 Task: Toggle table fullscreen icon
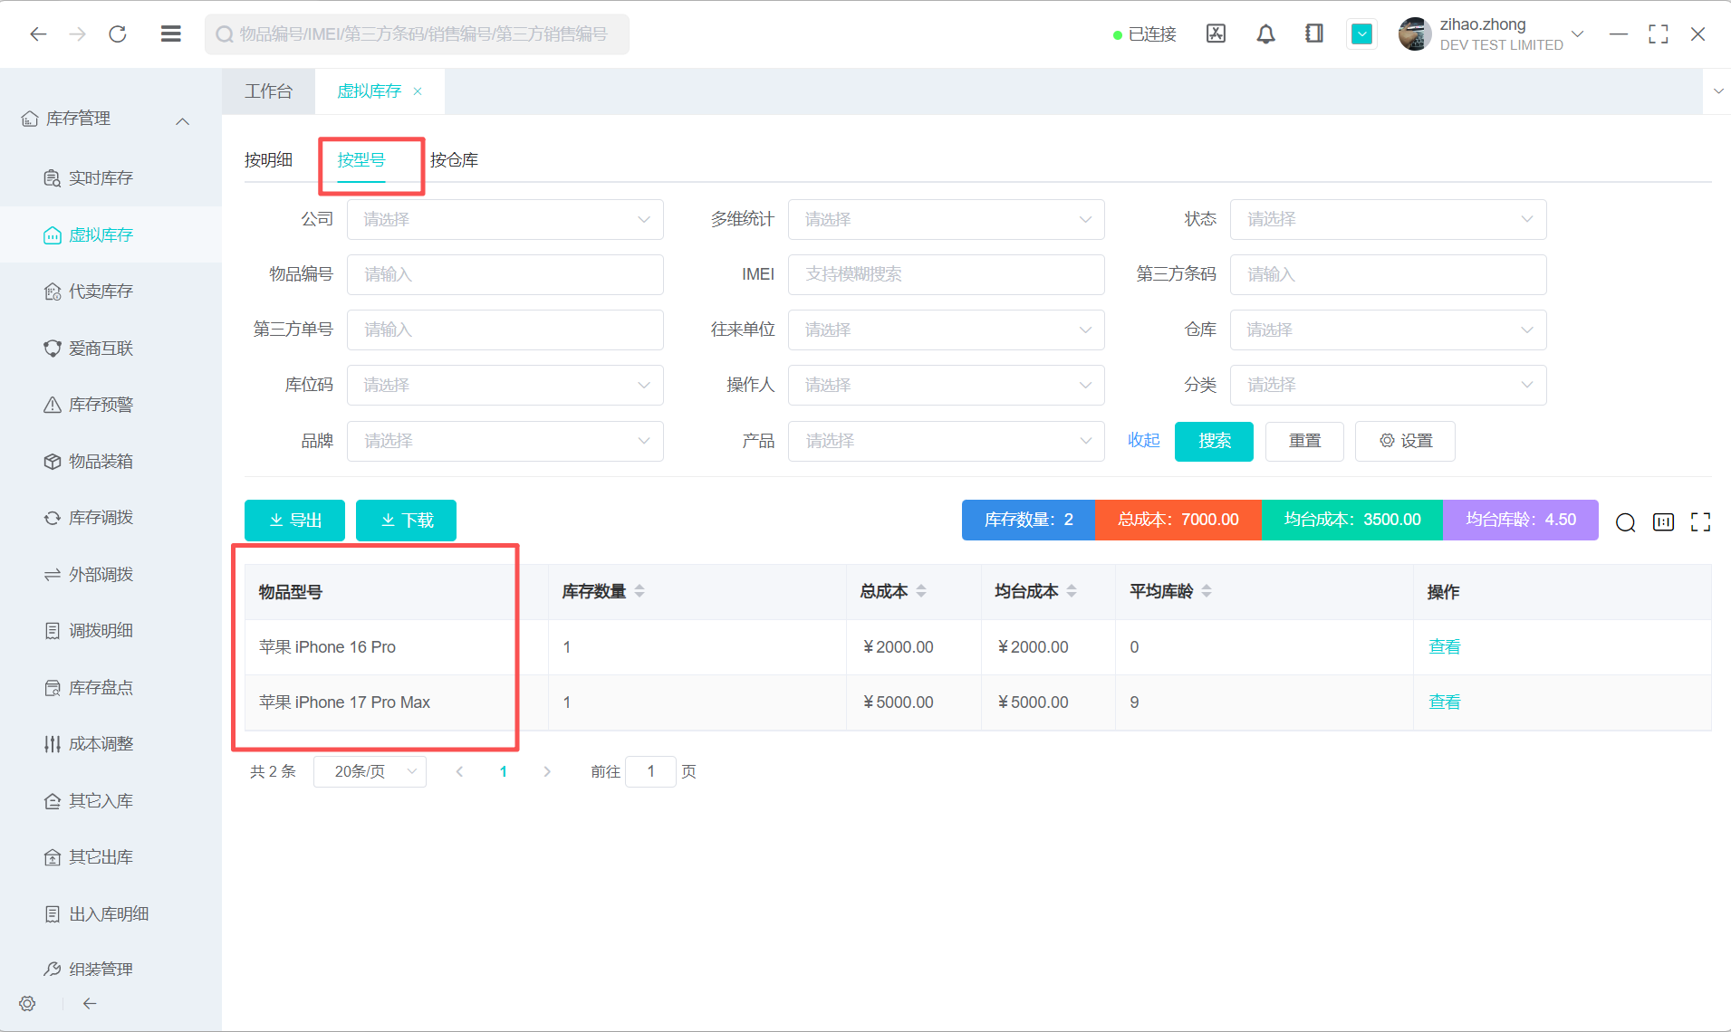point(1700,522)
